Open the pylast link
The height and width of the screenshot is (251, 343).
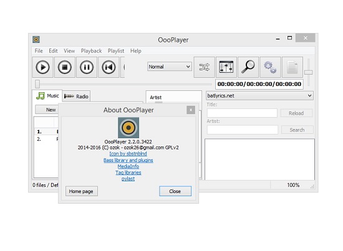(x=128, y=179)
